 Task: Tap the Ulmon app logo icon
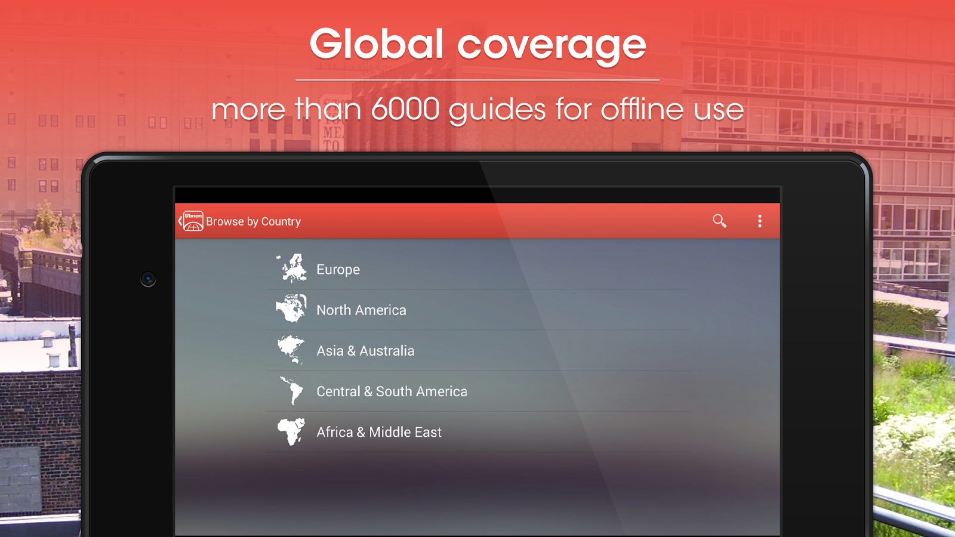tap(193, 221)
